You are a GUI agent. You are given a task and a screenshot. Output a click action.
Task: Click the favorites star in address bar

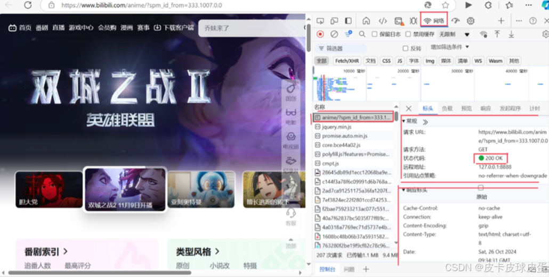point(446,5)
